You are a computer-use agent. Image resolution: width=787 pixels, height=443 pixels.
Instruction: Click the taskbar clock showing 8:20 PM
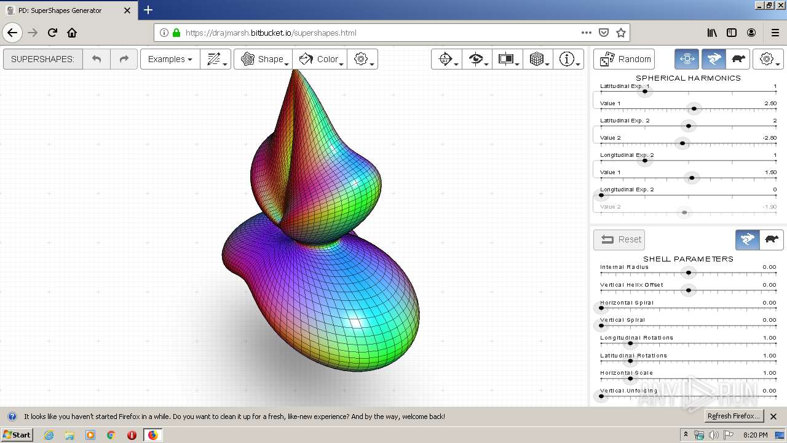[x=755, y=435]
